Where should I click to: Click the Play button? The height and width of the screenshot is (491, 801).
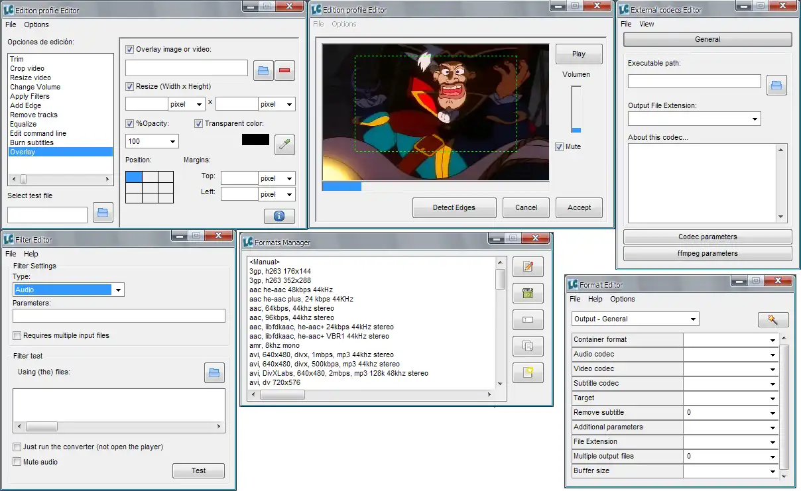[x=579, y=54]
